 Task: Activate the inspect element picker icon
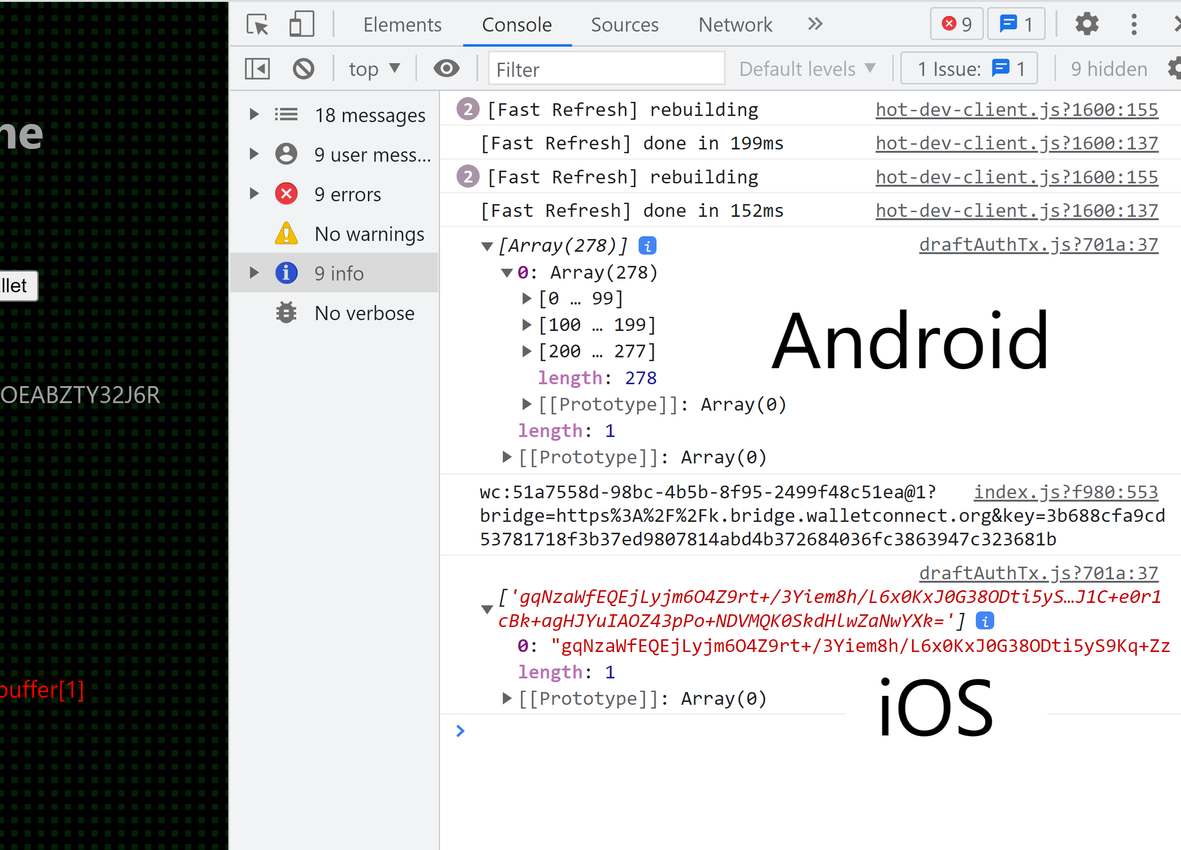pyautogui.click(x=257, y=25)
